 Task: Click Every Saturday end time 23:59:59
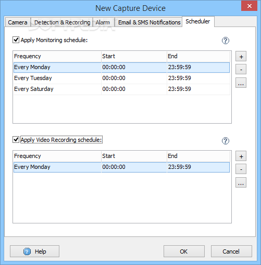point(180,89)
